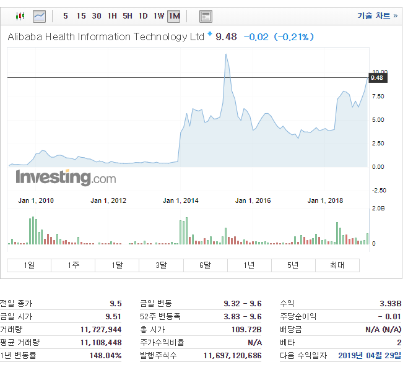The height and width of the screenshot is (370, 408).
Task: Click the 1년 변동률 value 148.04%
Action: (x=106, y=355)
